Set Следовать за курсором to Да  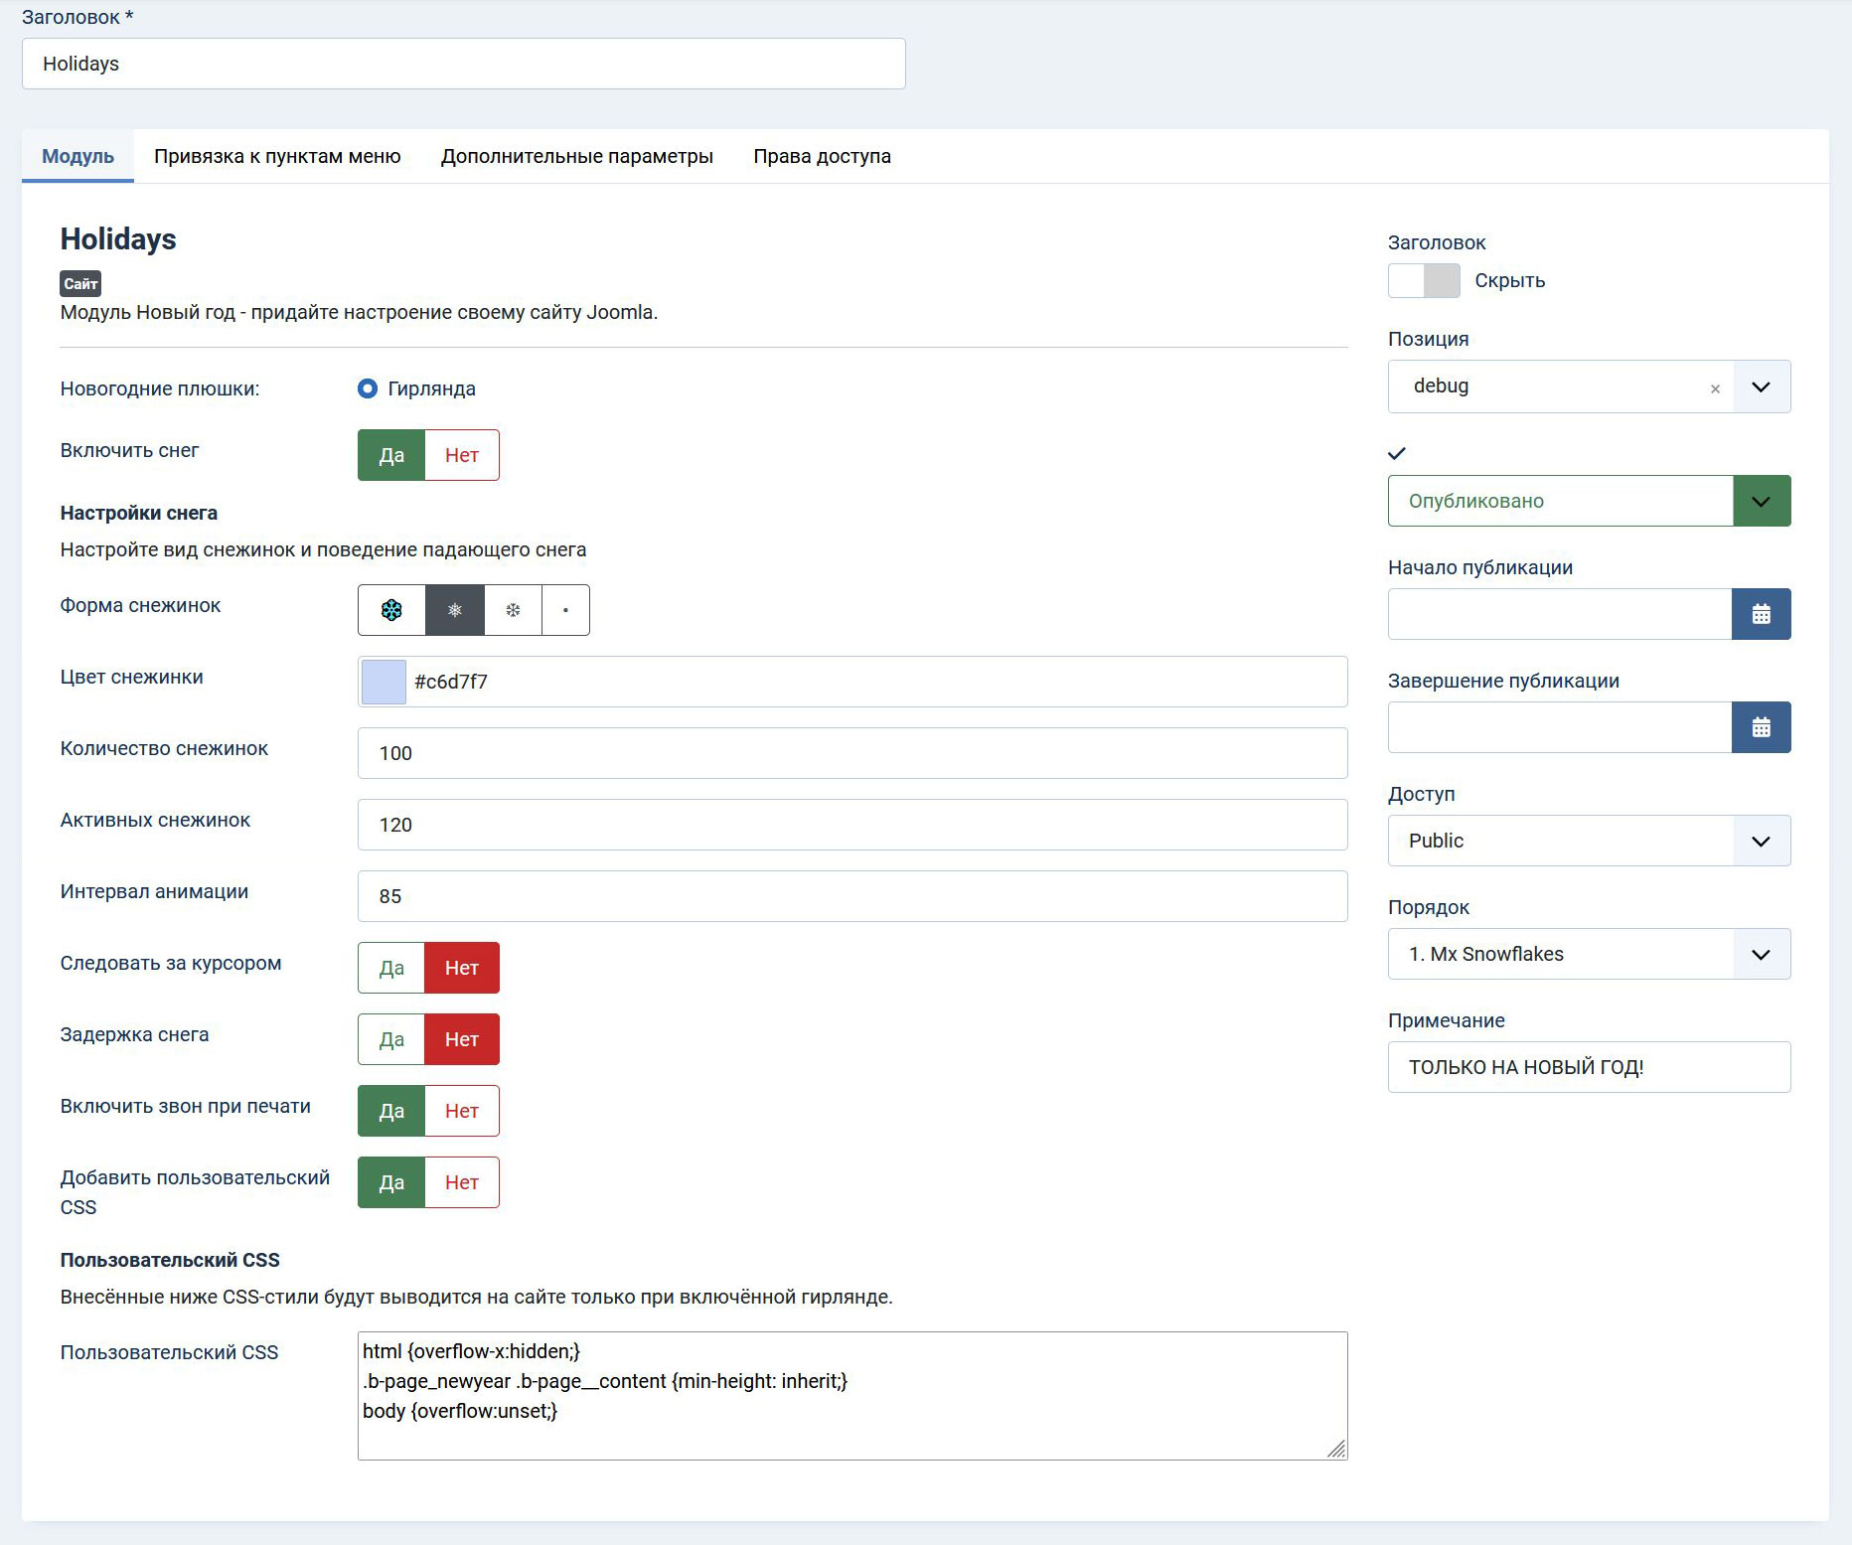(391, 968)
